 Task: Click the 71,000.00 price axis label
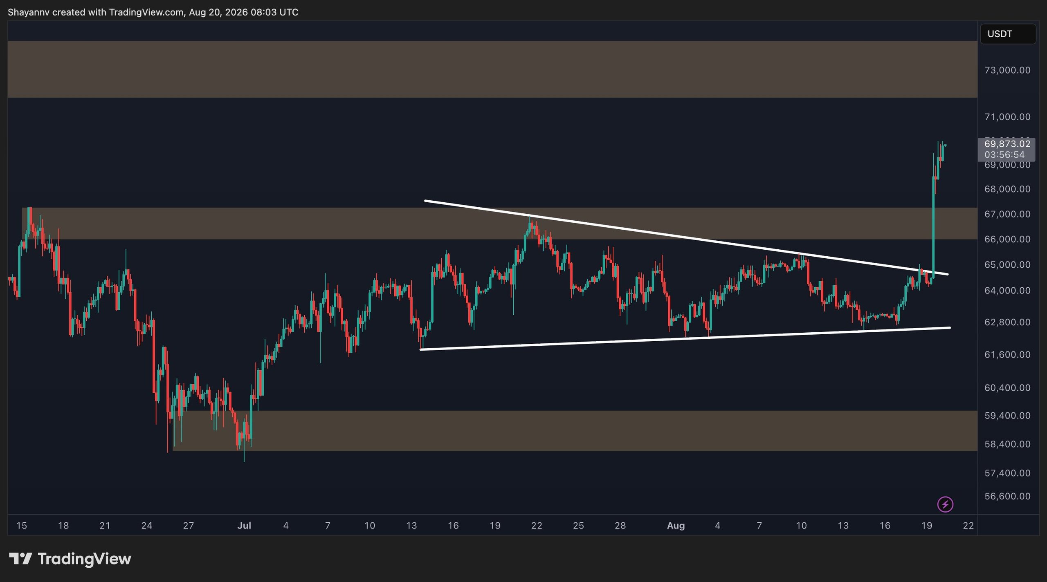coord(1007,117)
